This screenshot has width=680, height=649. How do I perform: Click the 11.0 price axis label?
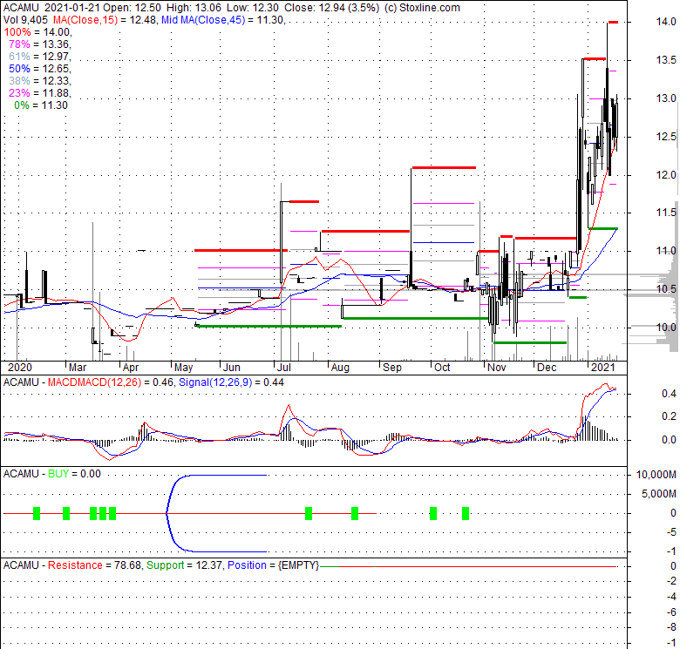(x=666, y=250)
